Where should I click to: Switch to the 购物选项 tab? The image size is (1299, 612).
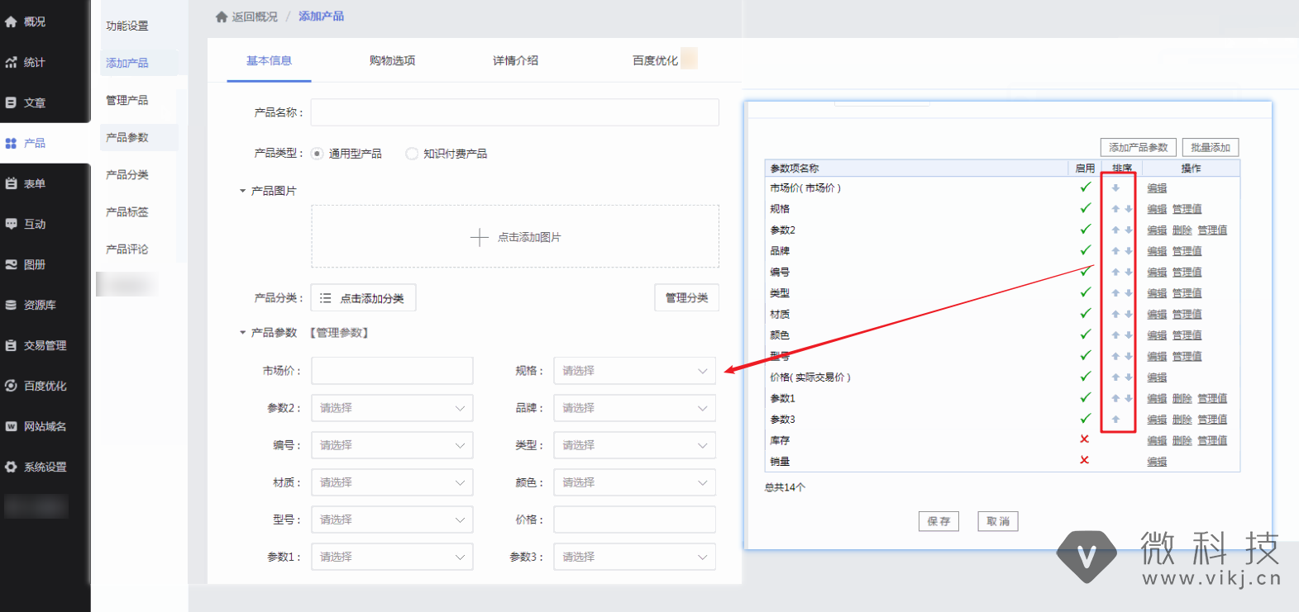click(x=392, y=60)
